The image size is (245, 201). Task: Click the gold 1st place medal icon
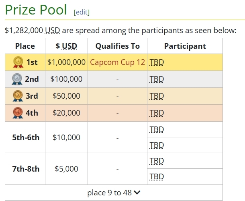[x=18, y=62]
